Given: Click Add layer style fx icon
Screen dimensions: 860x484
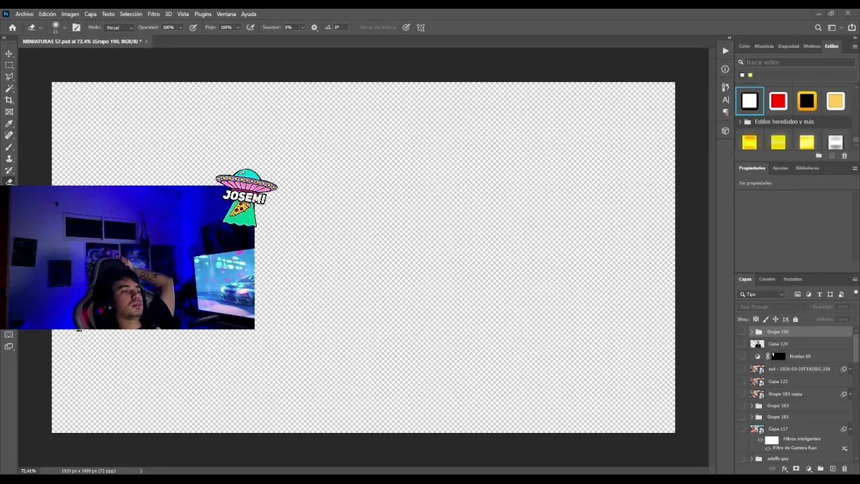Looking at the screenshot, I should click(x=784, y=469).
